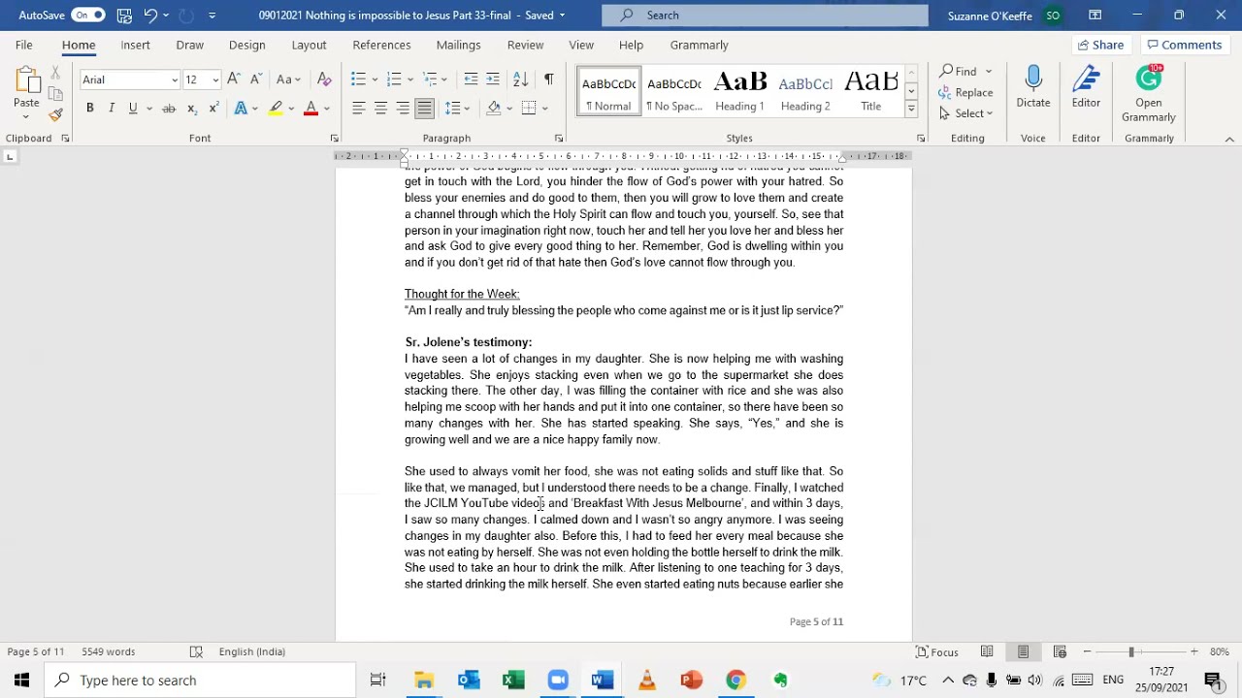
Task: Toggle Bold formatting
Action: (x=89, y=109)
